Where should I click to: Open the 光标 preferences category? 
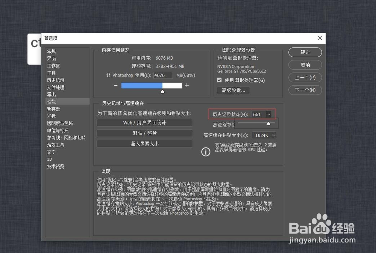click(x=51, y=116)
